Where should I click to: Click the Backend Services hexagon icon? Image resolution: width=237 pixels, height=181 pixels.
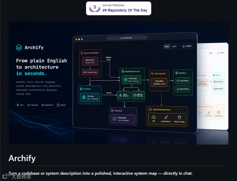click(x=123, y=71)
